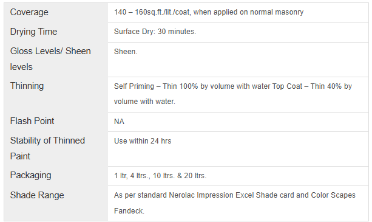
Task: Click the word Fandeck. in shade range
Action: click(x=129, y=211)
